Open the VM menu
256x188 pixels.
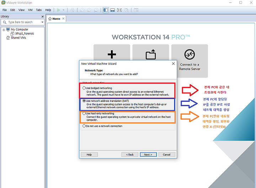click(30, 10)
